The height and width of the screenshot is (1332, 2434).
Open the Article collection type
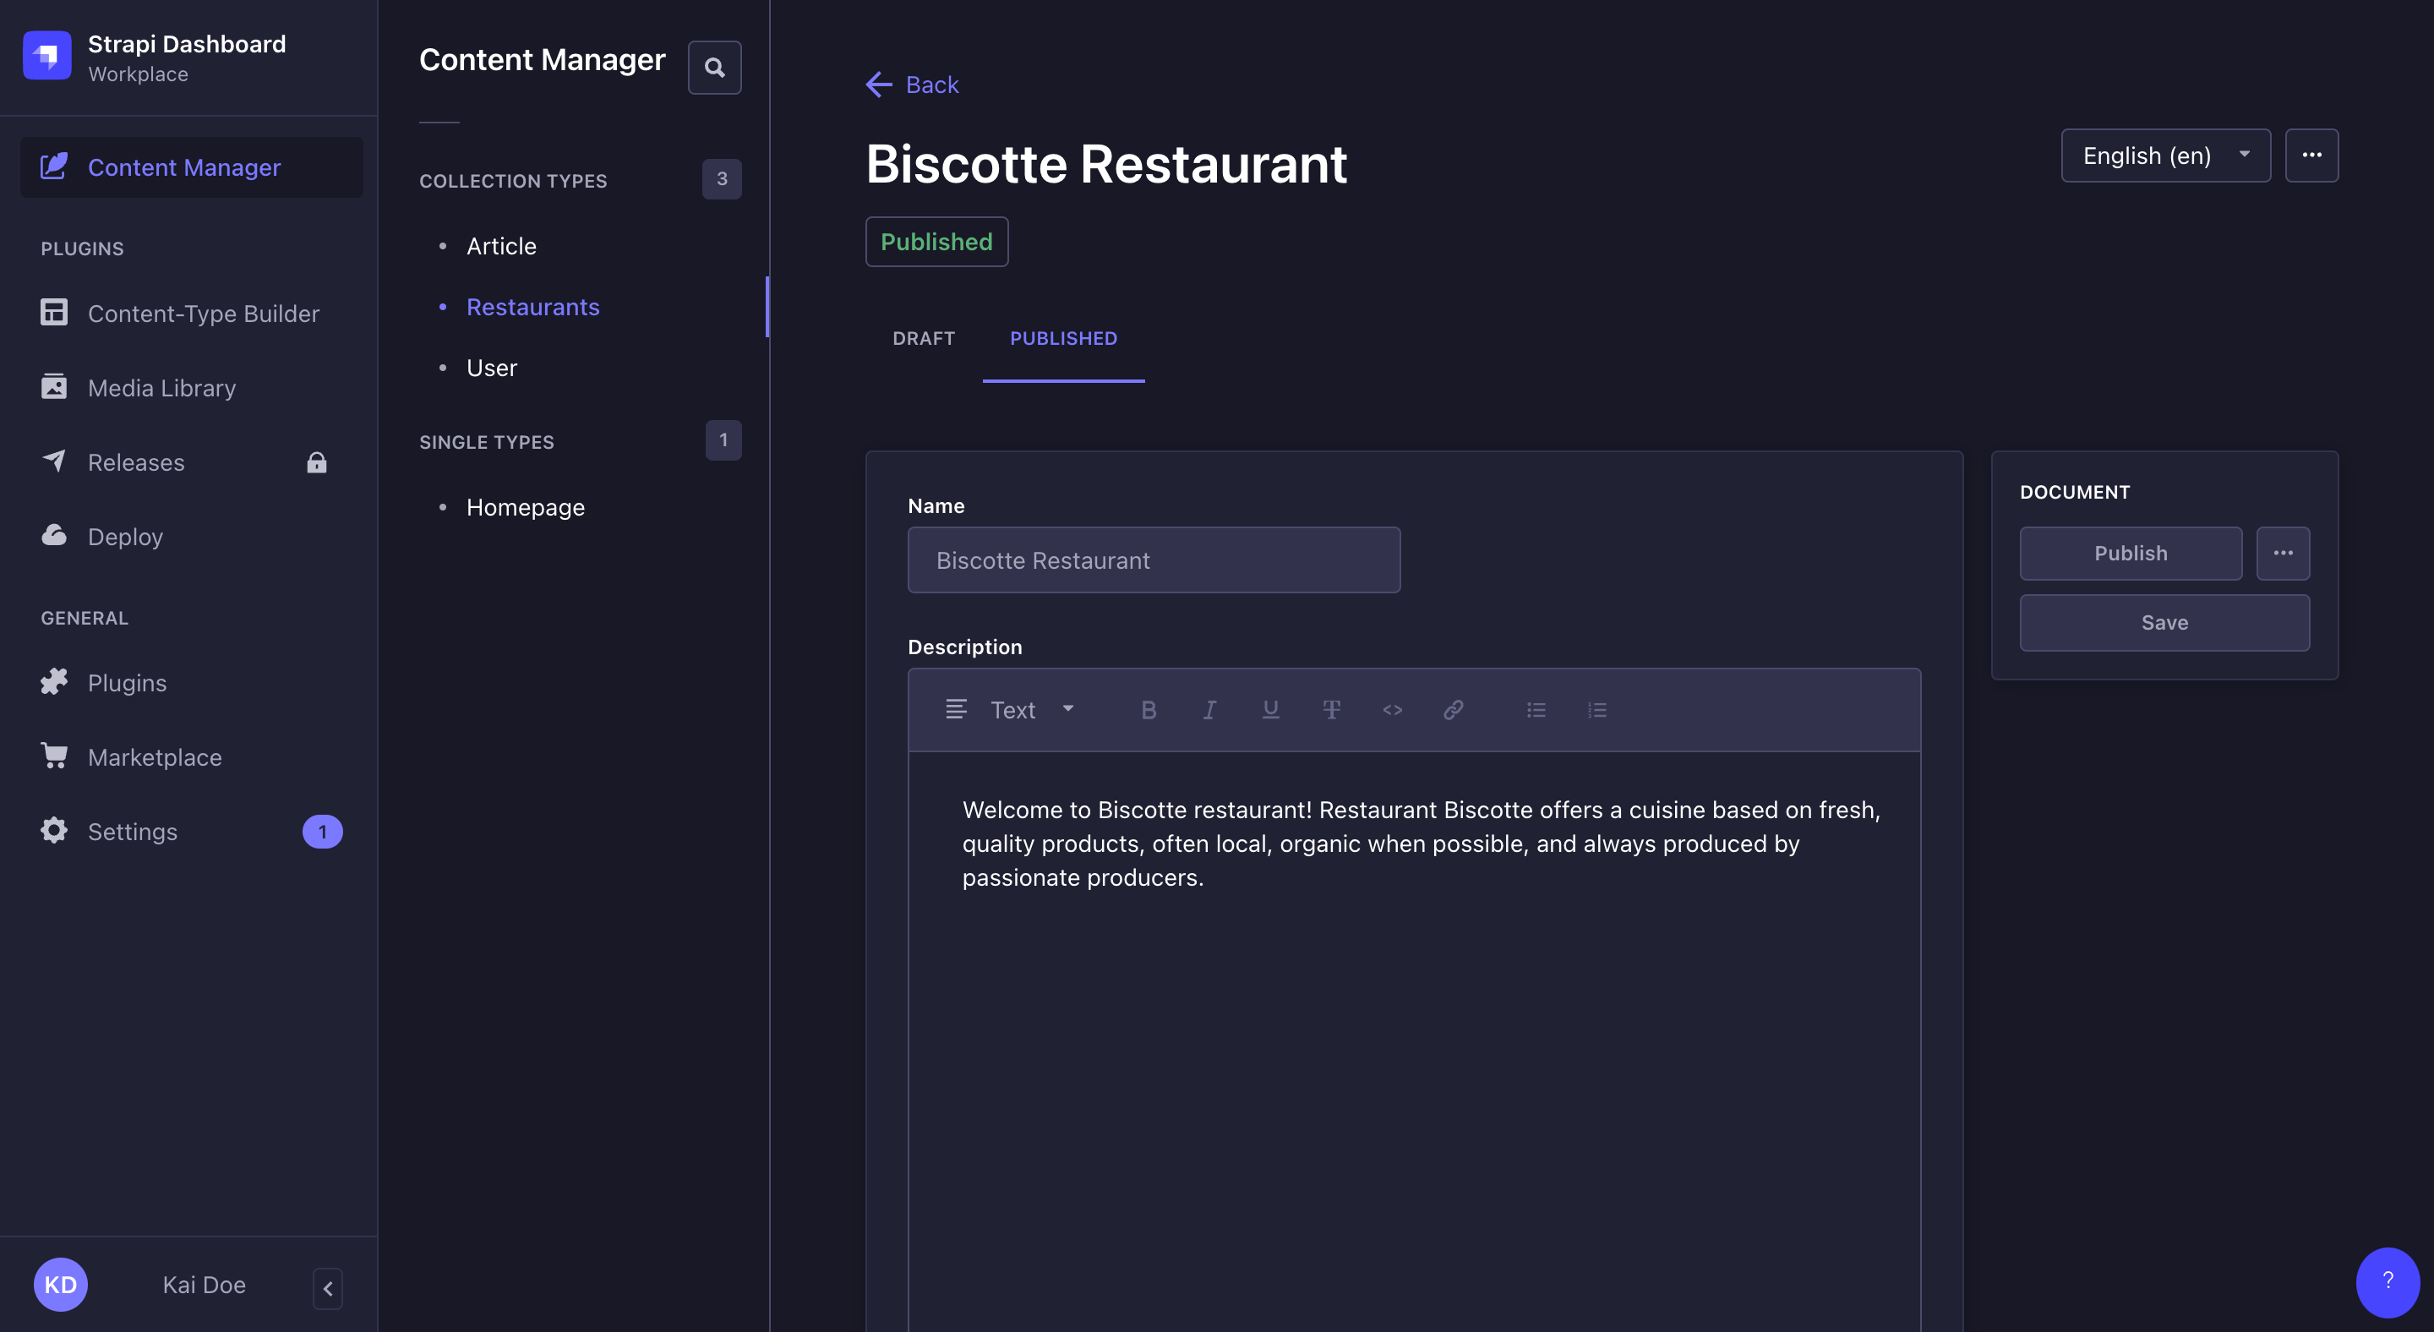pos(502,247)
